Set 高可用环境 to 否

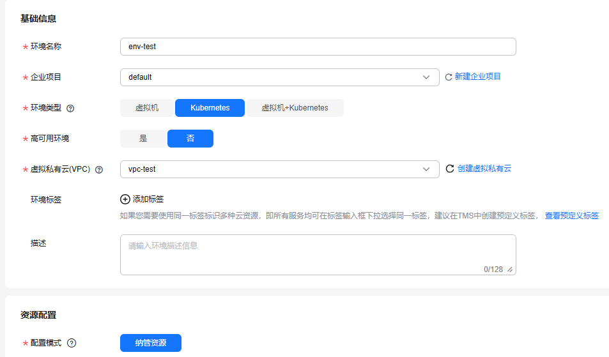click(x=190, y=139)
